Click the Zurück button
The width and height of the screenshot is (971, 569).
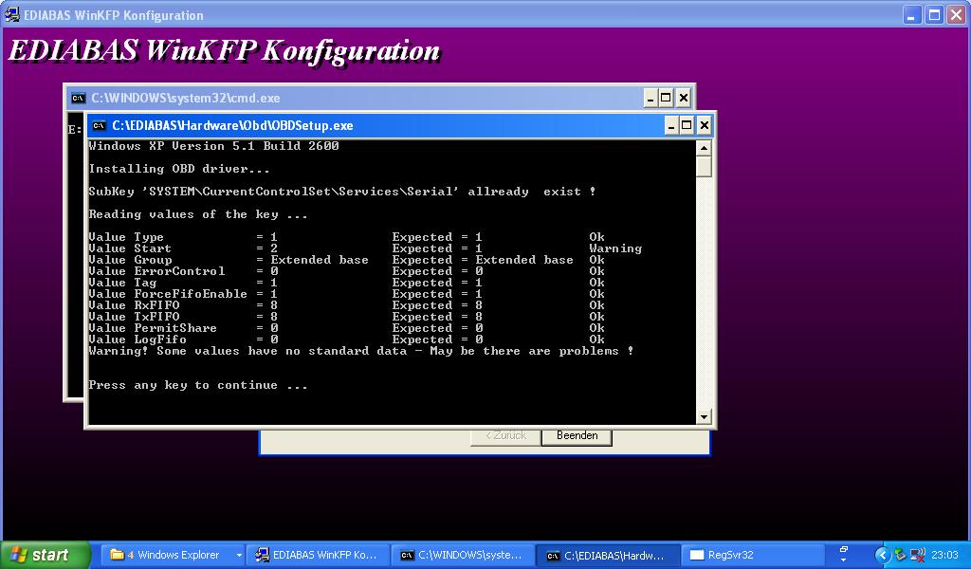[x=505, y=435]
